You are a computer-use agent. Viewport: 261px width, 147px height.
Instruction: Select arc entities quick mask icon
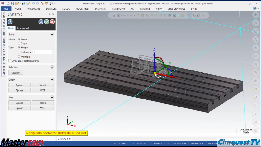[256, 31]
